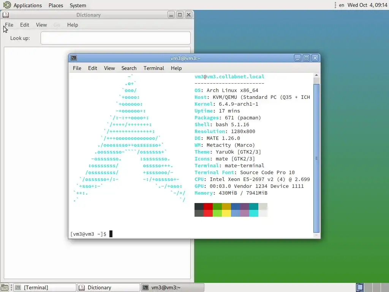389x292 pixels.
Task: Open the terminal Help menu
Action: (x=176, y=68)
